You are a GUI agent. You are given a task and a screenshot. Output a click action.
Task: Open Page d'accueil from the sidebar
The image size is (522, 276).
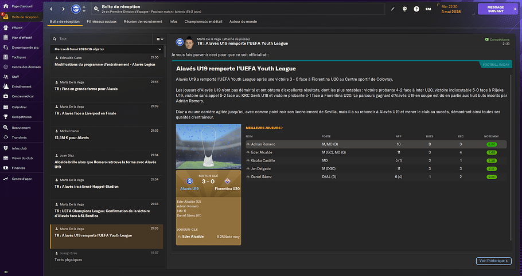tap(21, 6)
